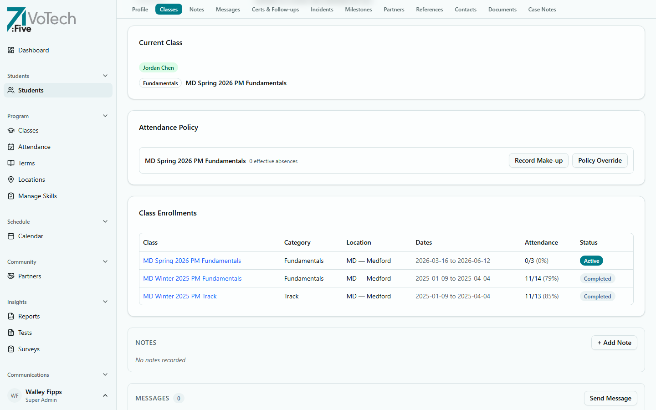
Task: Open Terms using its book icon
Action: [x=11, y=163]
